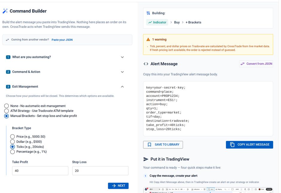Click the 'stop_loss=20ticks;' line
281x193 pixels.
point(164,129)
